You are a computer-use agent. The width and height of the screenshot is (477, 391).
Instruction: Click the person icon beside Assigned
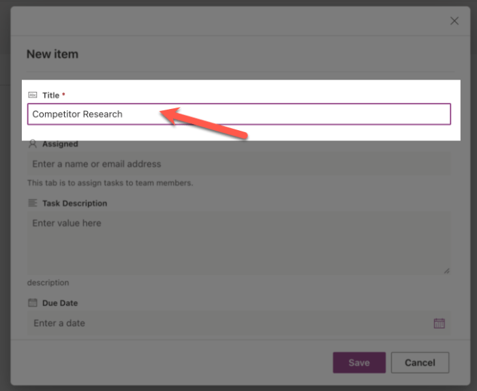tap(33, 144)
